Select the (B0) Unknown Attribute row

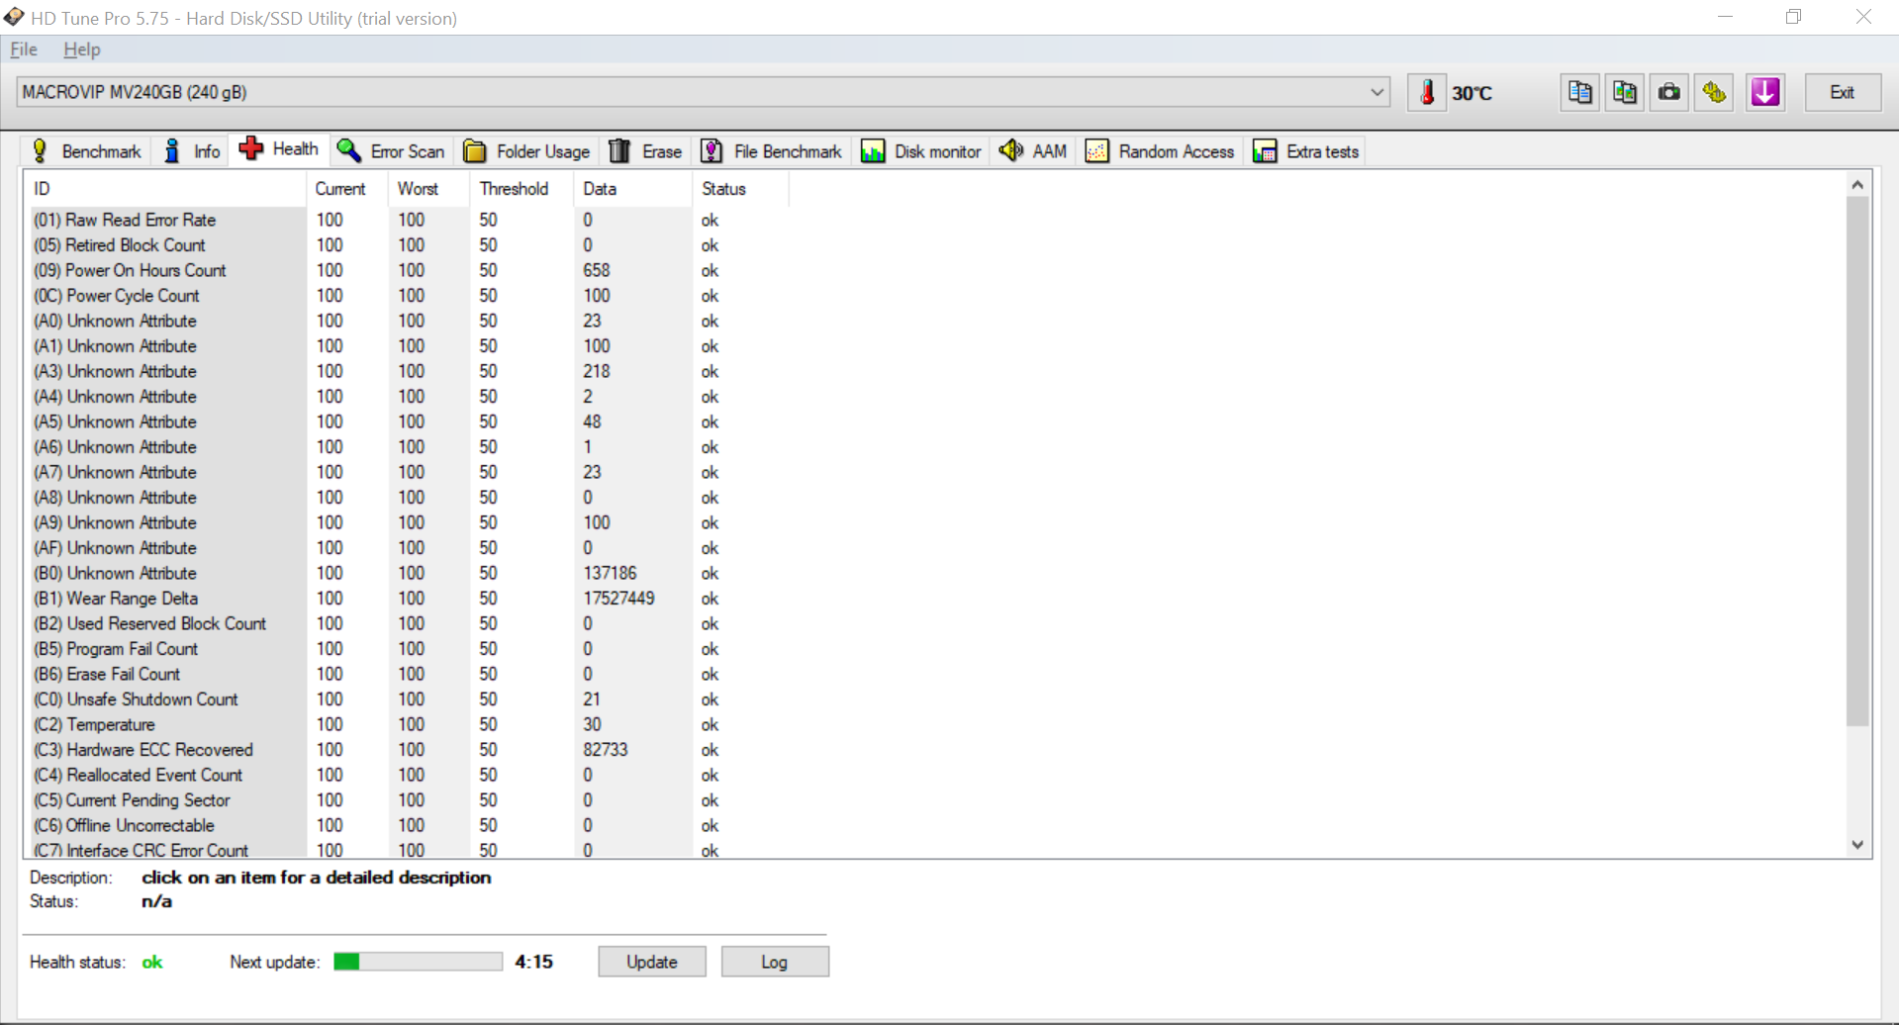click(x=407, y=573)
